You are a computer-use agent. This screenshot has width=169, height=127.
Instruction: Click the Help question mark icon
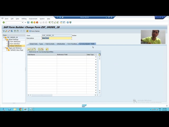point(68,22)
